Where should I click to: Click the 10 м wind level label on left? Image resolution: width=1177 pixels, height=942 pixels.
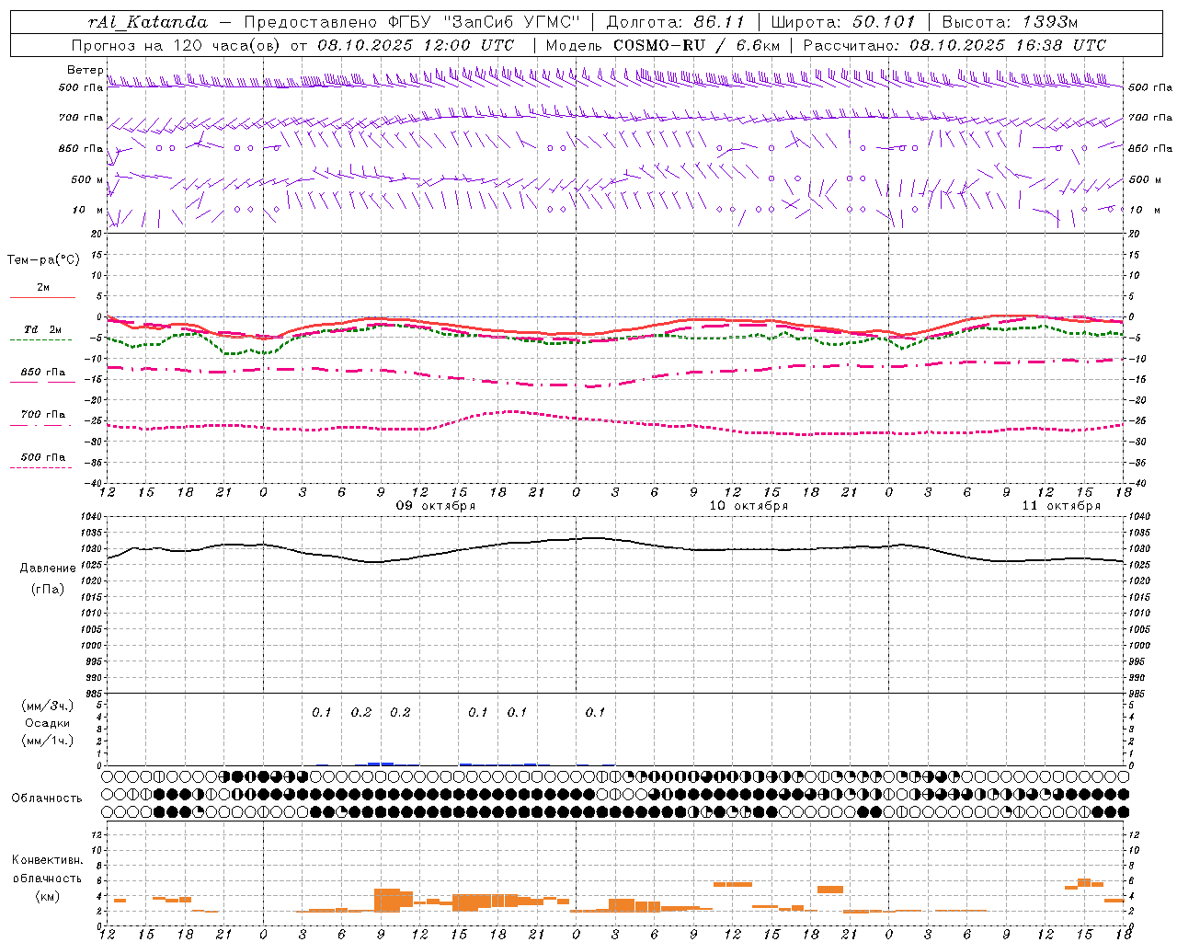click(x=88, y=210)
